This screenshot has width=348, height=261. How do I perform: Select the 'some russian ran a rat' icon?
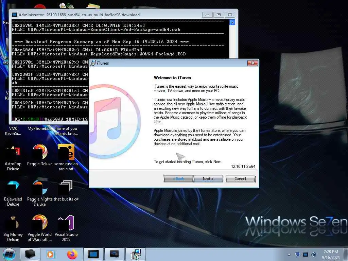(x=66, y=158)
